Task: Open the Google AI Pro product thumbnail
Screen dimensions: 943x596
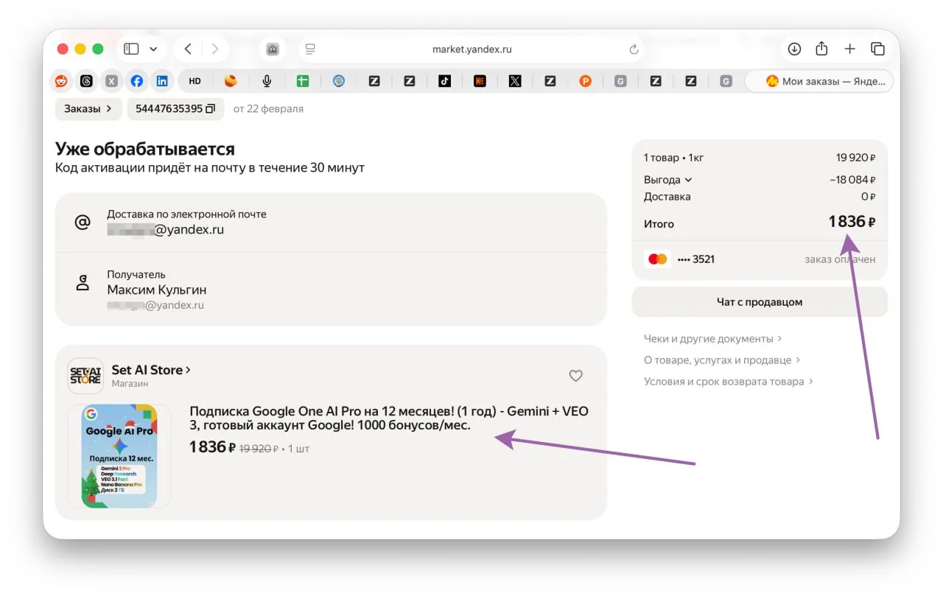Action: coord(119,455)
